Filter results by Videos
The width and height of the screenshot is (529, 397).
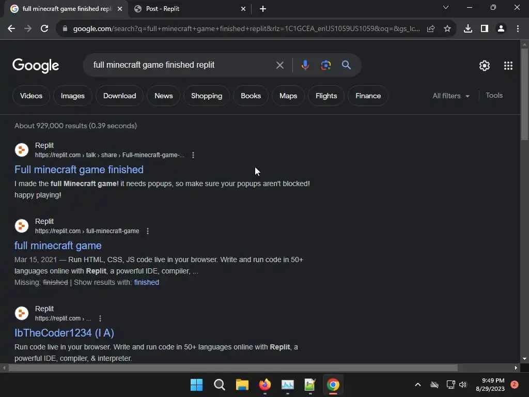point(31,96)
